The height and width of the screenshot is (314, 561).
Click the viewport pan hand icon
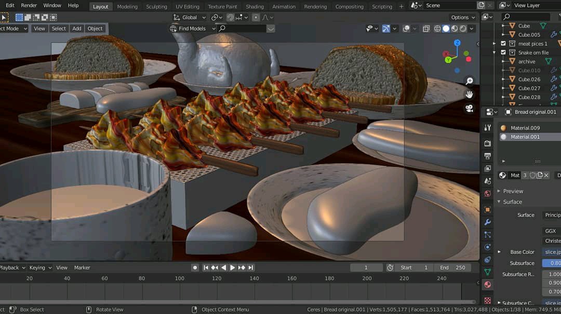click(469, 94)
